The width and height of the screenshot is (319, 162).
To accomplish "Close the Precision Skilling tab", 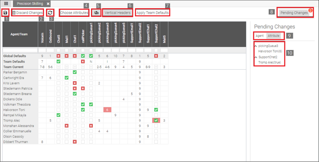I will (x=48, y=3).
